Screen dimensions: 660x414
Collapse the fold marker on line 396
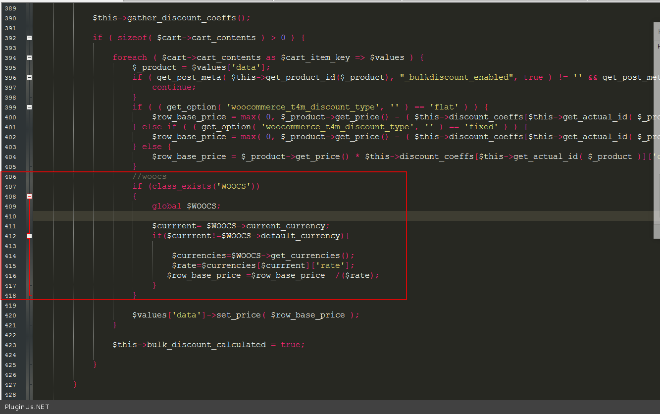click(29, 77)
